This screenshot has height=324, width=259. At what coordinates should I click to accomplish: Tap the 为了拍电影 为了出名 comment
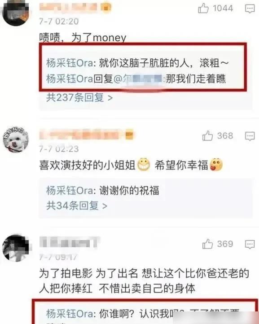(x=144, y=281)
